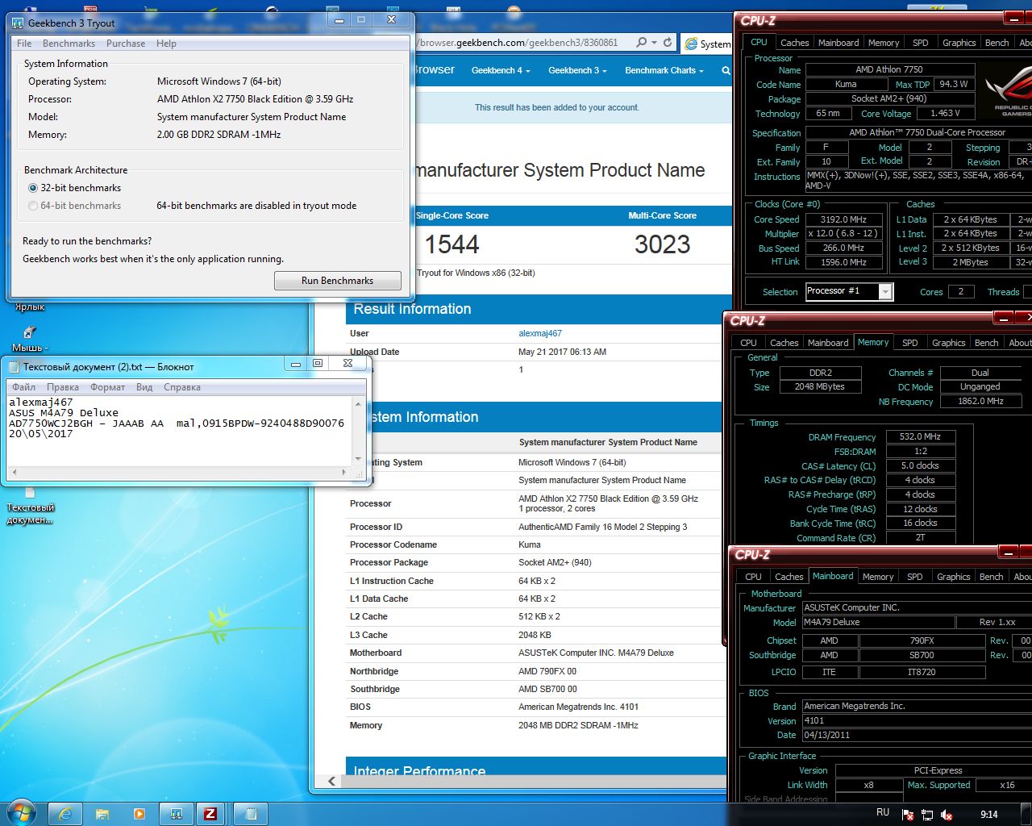Open the Текстовый документ desktop file icon
The height and width of the screenshot is (826, 1032).
click(30, 492)
